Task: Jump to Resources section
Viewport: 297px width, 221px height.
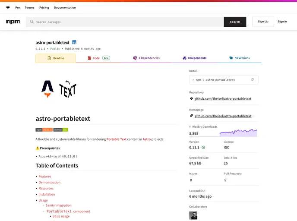Action: [46, 189]
